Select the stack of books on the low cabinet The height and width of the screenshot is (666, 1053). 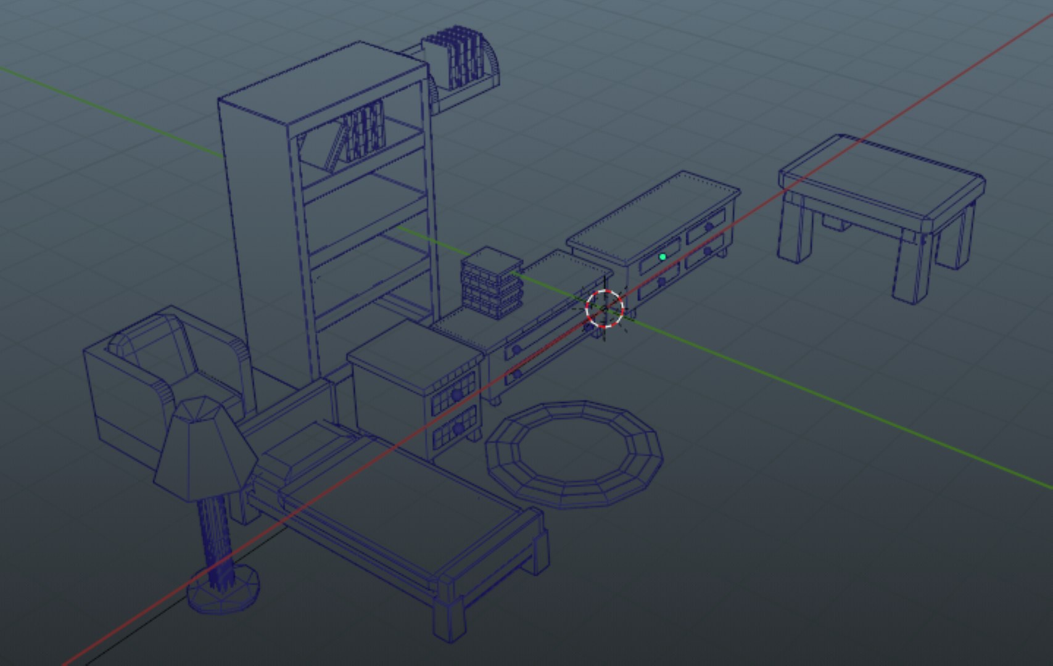(x=492, y=282)
